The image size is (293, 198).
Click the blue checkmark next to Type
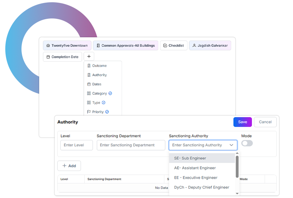click(x=104, y=102)
